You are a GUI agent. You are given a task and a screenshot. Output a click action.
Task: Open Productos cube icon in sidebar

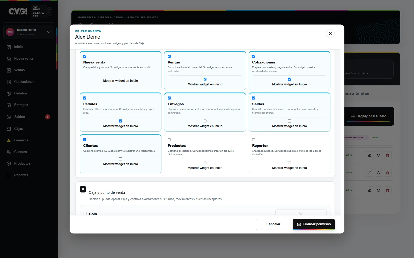click(9, 164)
